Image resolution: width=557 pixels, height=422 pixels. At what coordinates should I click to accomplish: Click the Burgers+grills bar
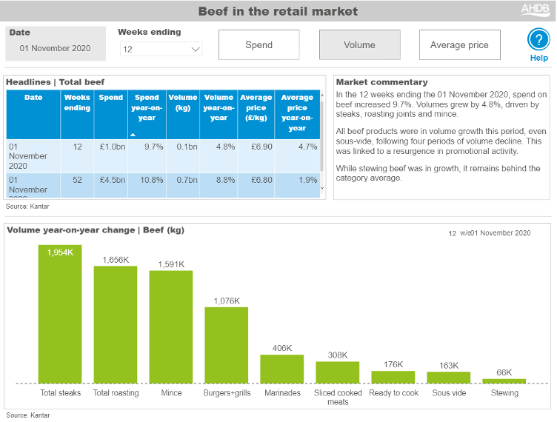tap(226, 344)
